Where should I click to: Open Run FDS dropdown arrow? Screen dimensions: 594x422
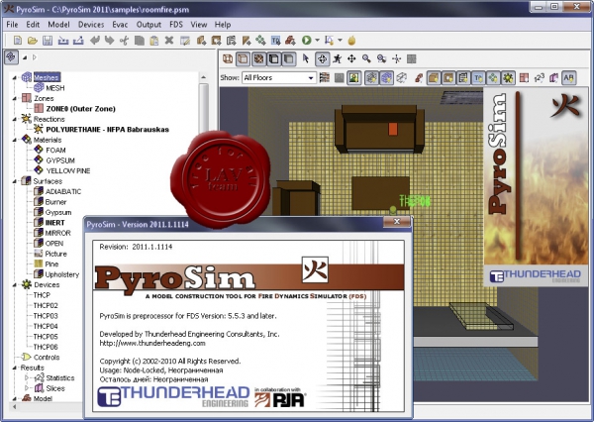coord(317,40)
